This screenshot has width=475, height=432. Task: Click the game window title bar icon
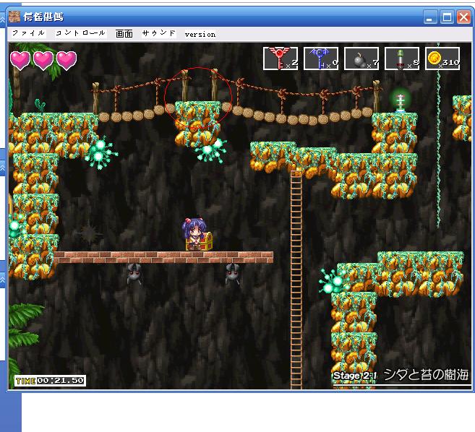[14, 17]
